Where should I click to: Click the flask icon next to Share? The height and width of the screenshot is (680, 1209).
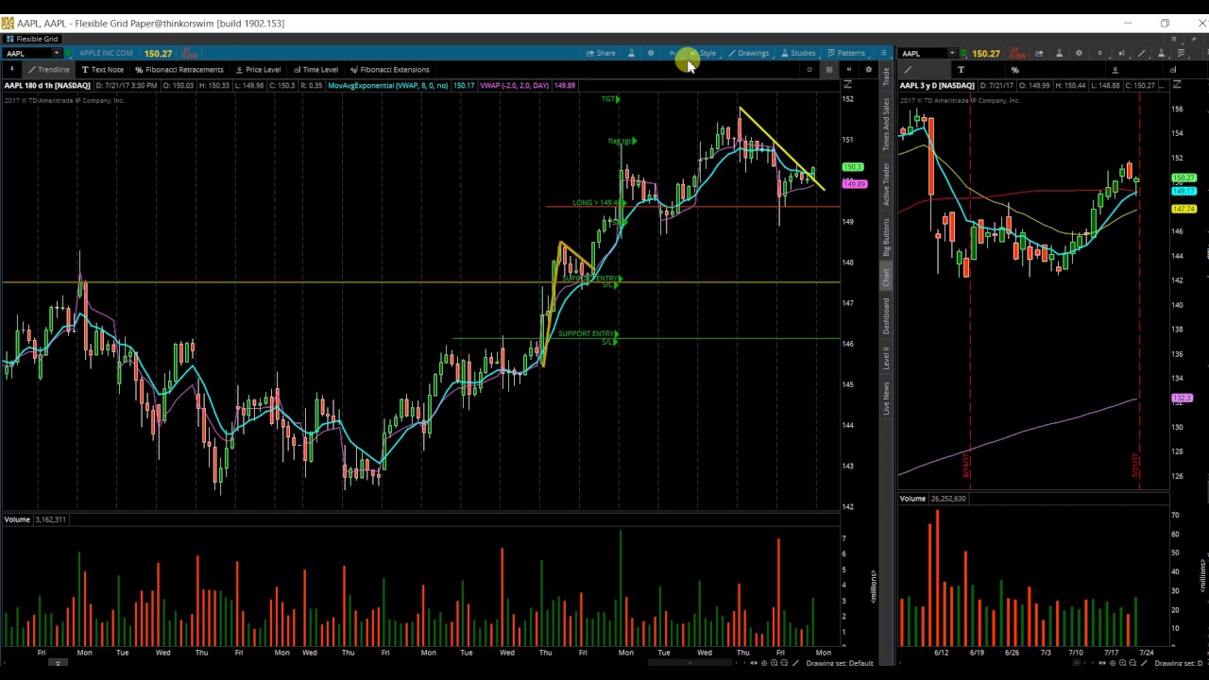point(631,53)
